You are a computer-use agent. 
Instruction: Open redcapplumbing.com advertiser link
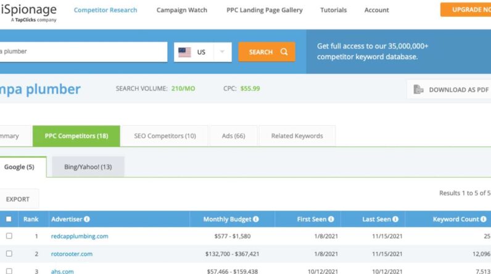click(x=80, y=236)
